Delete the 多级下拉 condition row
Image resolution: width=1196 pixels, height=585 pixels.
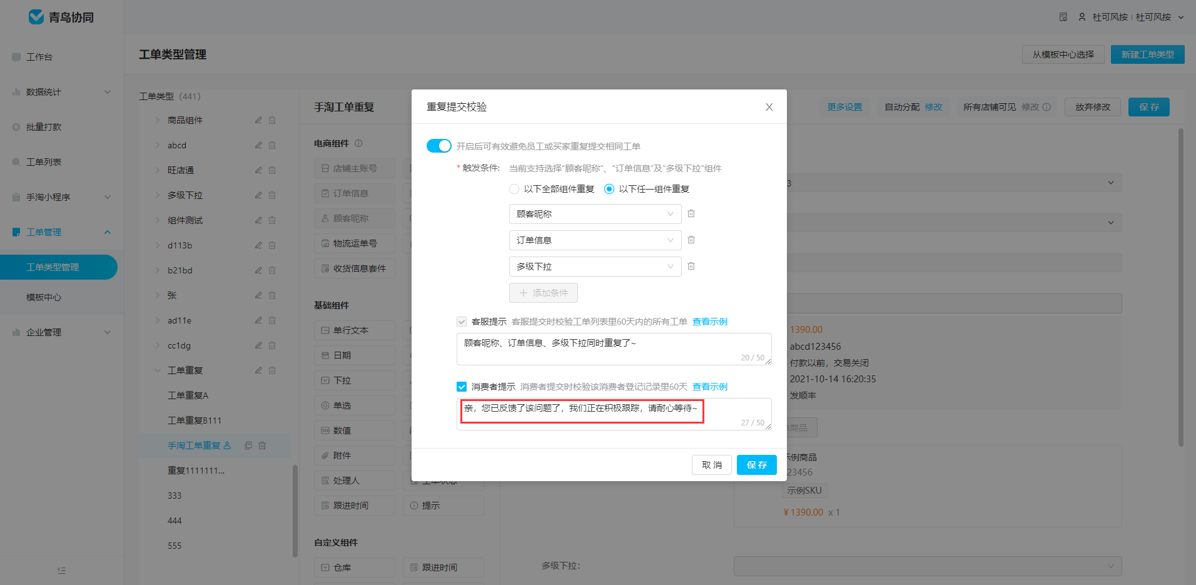[x=691, y=266]
